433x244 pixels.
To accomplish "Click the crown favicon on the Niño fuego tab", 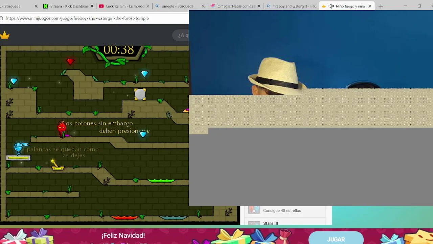I will tap(324, 6).
